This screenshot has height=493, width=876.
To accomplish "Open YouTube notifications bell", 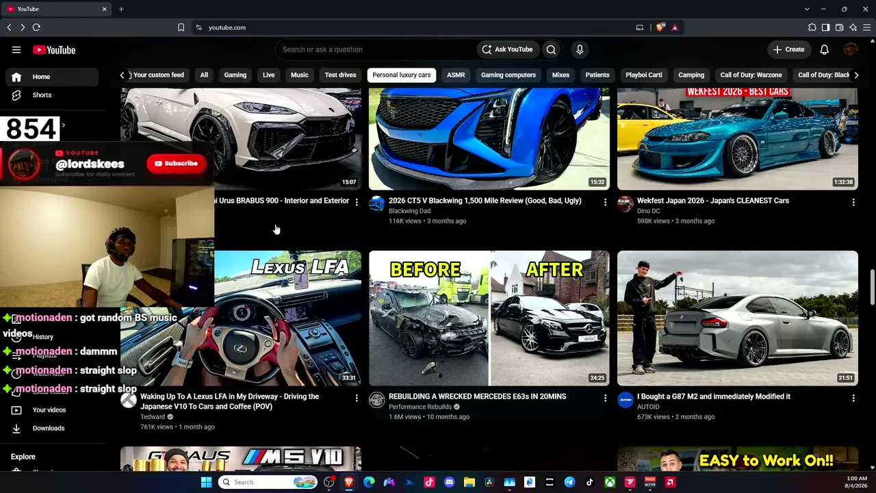I will click(825, 49).
